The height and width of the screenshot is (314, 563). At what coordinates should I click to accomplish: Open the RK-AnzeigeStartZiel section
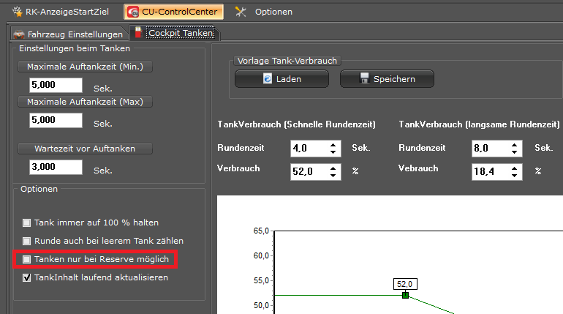[x=61, y=12]
